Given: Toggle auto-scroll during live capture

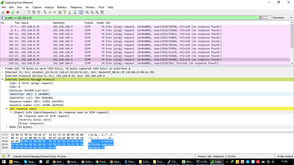Looking at the screenshot, I should click(x=75, y=12).
